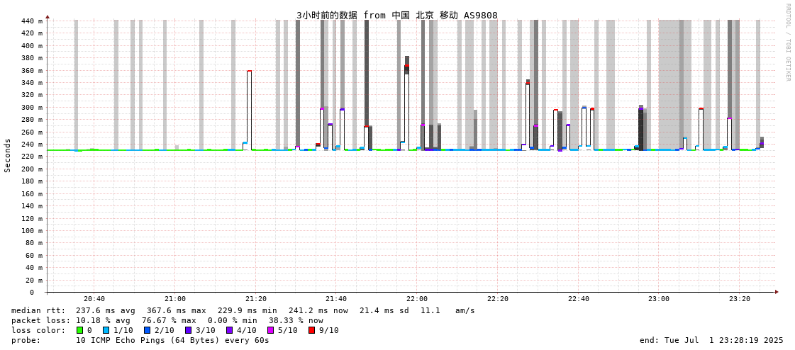Click the 23:20 time axis label

tap(739, 300)
